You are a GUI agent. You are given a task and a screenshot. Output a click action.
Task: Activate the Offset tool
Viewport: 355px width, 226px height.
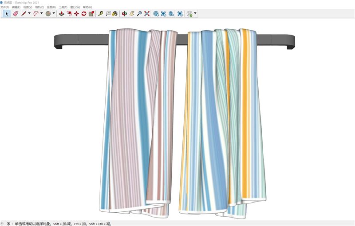[x=69, y=14]
